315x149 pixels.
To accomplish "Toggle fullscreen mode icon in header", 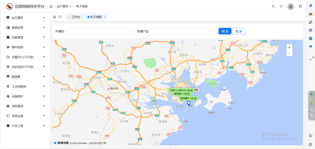I will [x=281, y=6].
